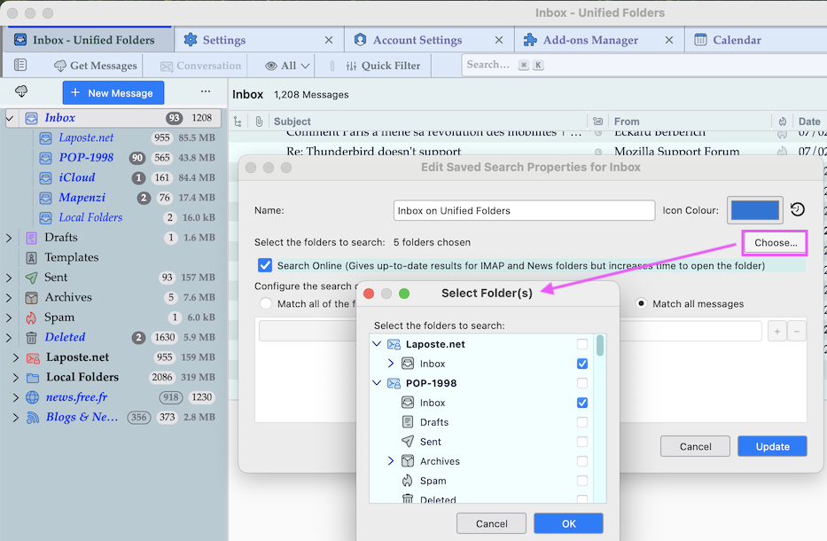
Task: Select the Match all messages radio button
Action: (643, 303)
